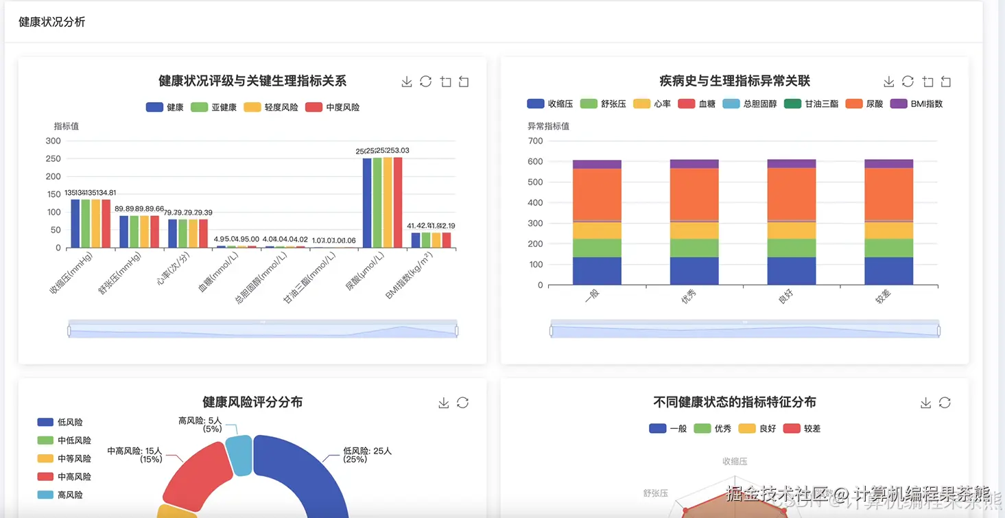The width and height of the screenshot is (1005, 518).
Task: Hide the 尿酸 legend series
Action: (x=864, y=104)
